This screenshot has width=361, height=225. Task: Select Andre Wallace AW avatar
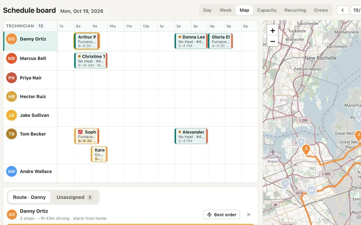pyautogui.click(x=12, y=171)
